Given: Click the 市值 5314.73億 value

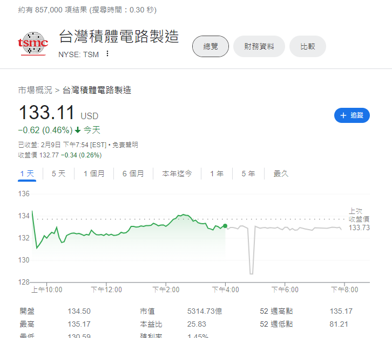Looking at the screenshot, I should [205, 311].
